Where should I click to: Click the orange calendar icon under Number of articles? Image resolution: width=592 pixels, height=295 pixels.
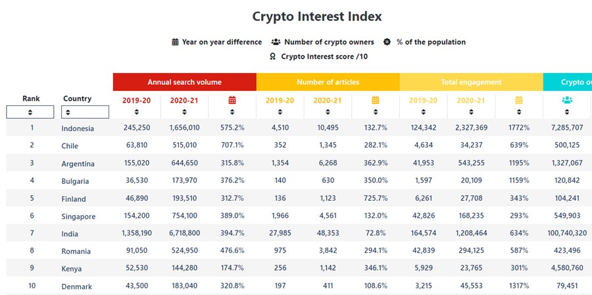[376, 100]
